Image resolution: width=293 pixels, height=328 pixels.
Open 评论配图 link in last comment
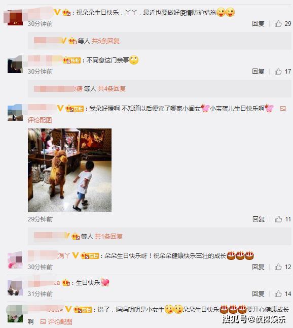click(60, 321)
